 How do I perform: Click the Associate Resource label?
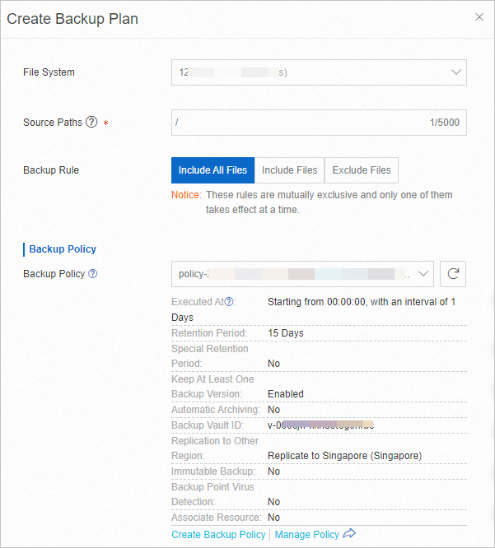[x=216, y=518]
